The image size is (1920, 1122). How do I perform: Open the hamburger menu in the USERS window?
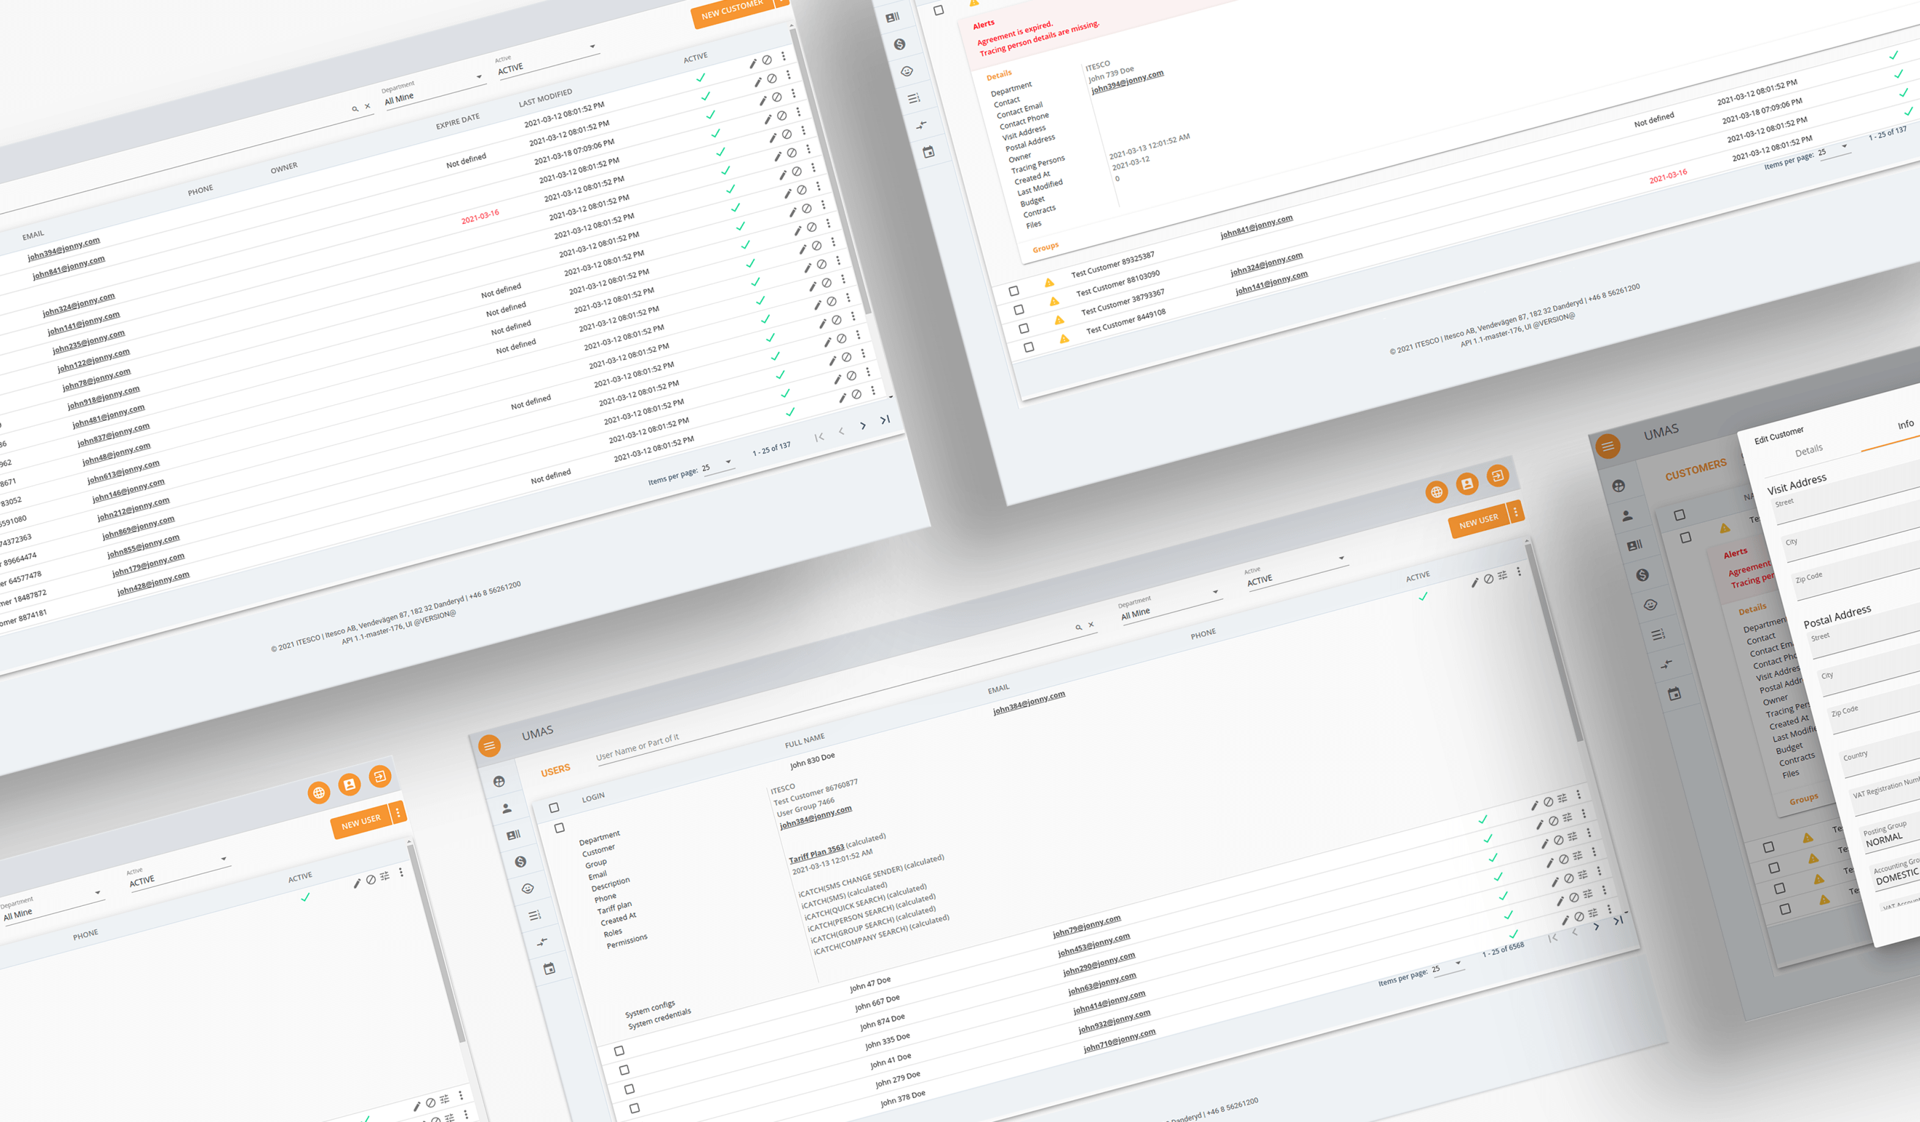click(489, 746)
